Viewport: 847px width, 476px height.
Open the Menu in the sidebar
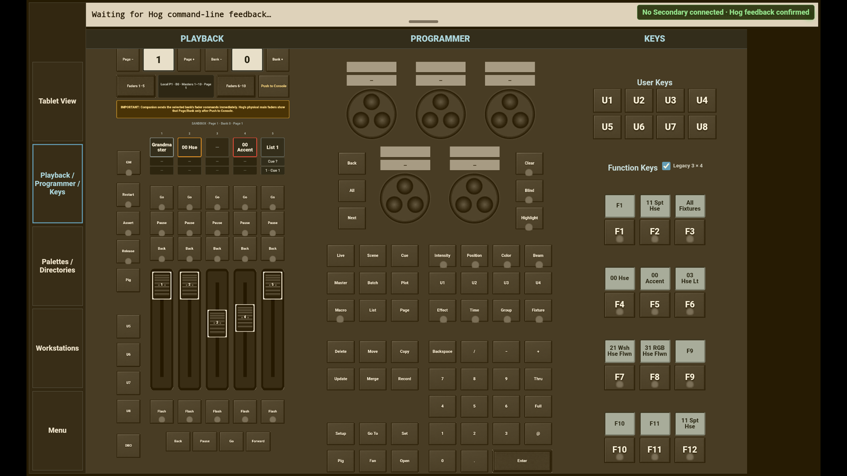[x=57, y=430]
